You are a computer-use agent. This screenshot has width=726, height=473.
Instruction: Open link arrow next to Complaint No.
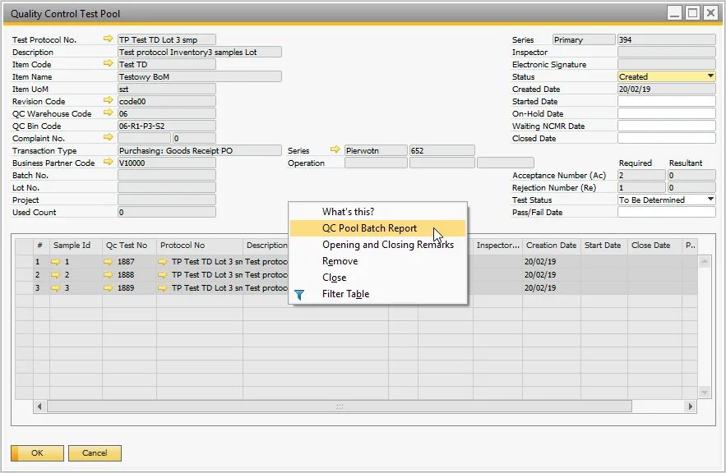[108, 137]
